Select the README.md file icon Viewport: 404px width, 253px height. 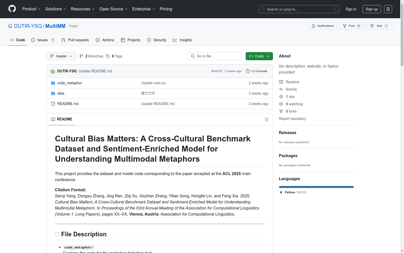point(53,104)
